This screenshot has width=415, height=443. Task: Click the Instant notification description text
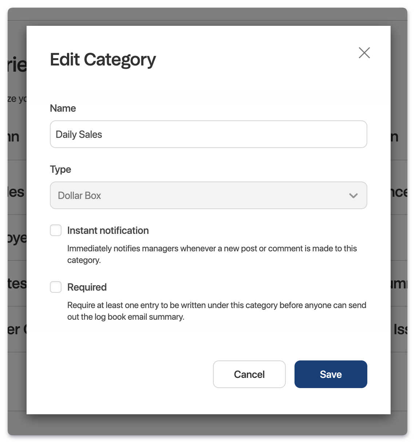click(x=212, y=254)
